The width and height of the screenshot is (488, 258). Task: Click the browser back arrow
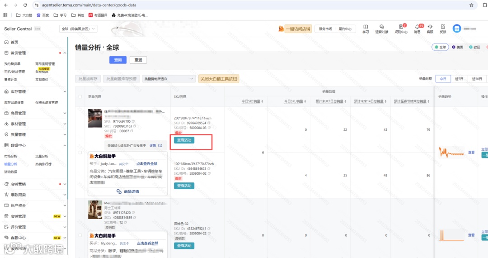coord(6,5)
